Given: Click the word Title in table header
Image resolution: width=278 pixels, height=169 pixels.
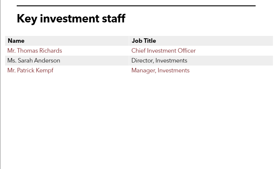Looking at the screenshot, I should pos(150,41).
